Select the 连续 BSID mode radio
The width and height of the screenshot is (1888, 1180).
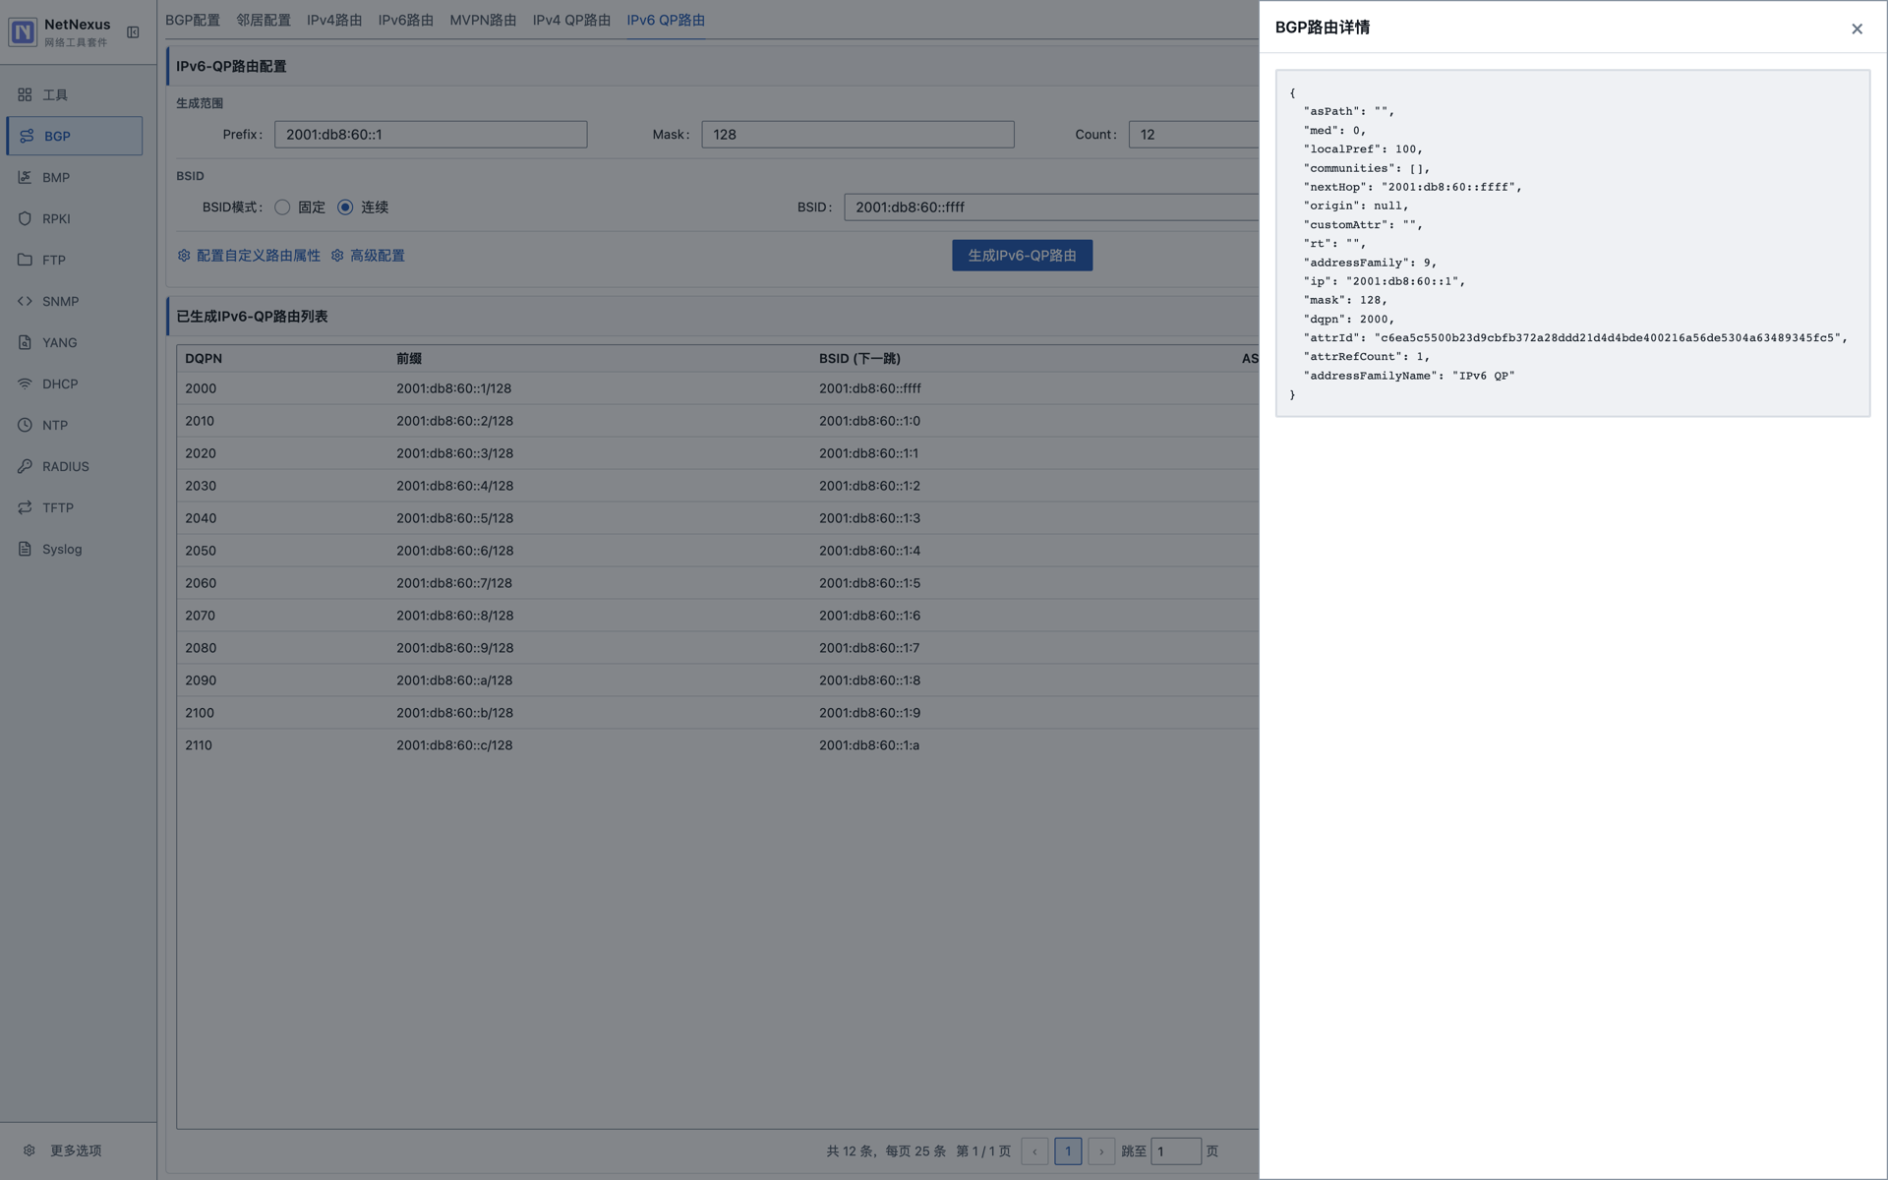pos(345,207)
